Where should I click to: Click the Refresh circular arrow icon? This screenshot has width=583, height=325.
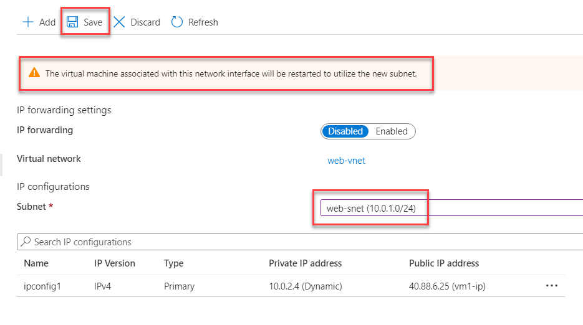(177, 22)
